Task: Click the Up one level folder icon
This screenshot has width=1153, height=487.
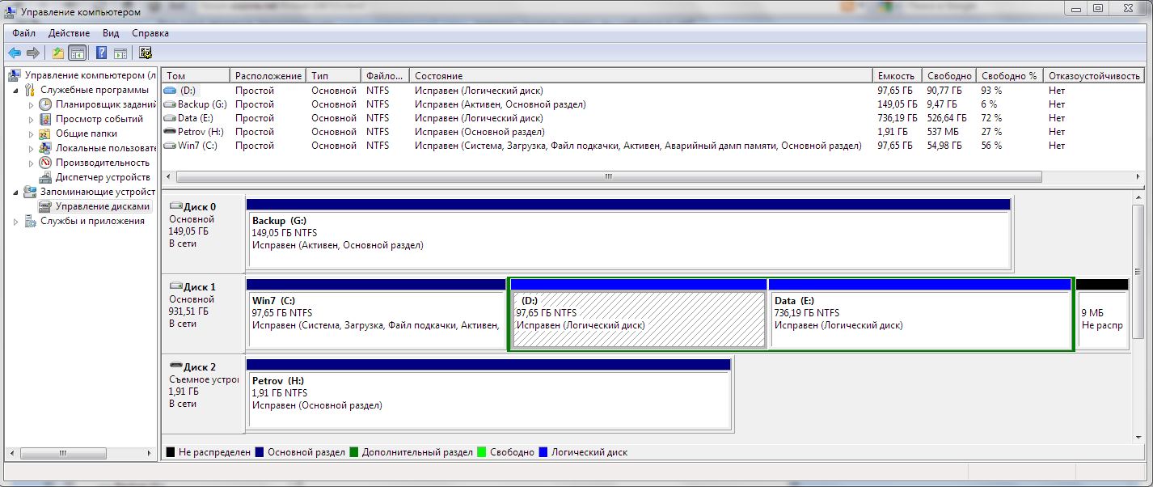Action: [58, 53]
